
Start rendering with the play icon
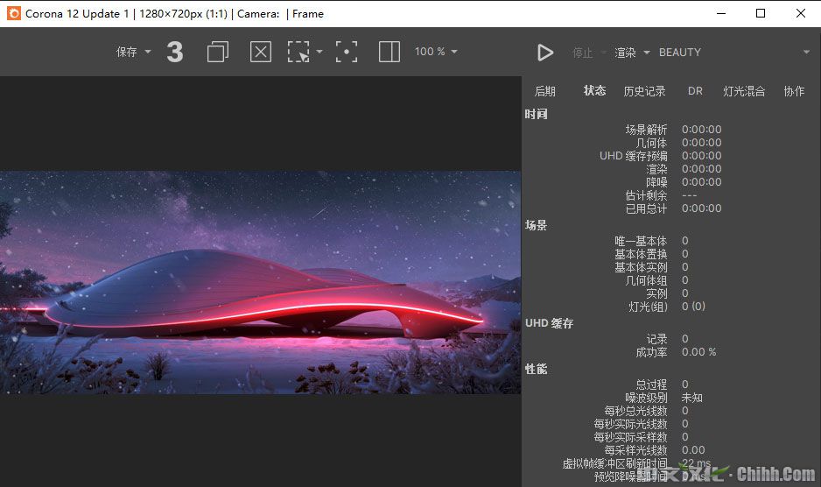click(545, 53)
